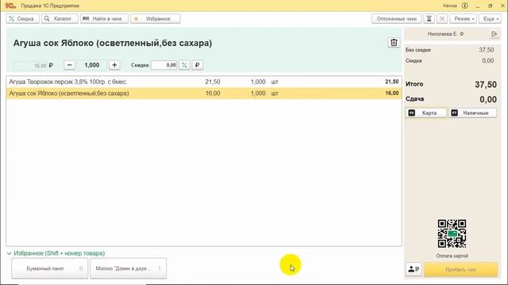This screenshot has width=508, height=285.
Task: Select row Агуша Творожок персик
Action: pos(204,82)
